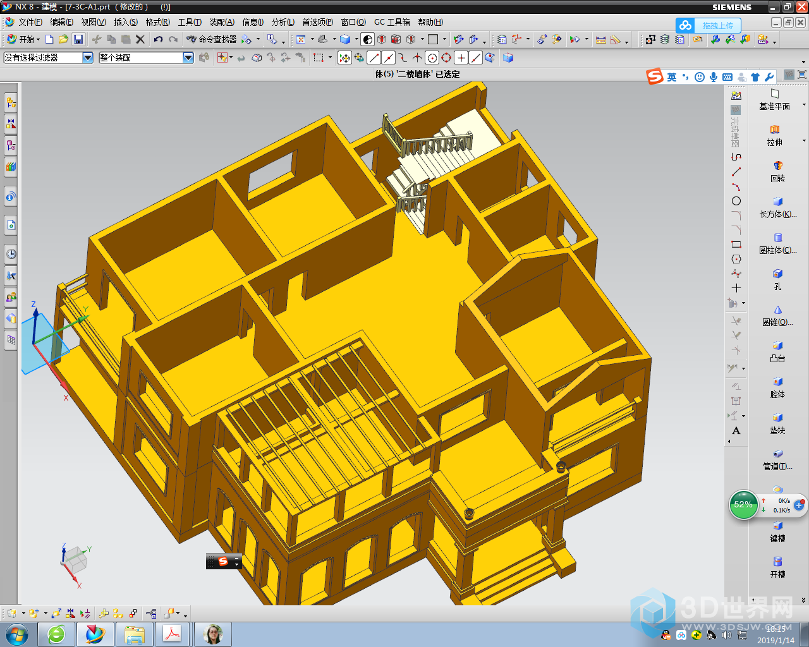809x647 pixels.
Task: Select the 键槽 slot tool
Action: 777,532
